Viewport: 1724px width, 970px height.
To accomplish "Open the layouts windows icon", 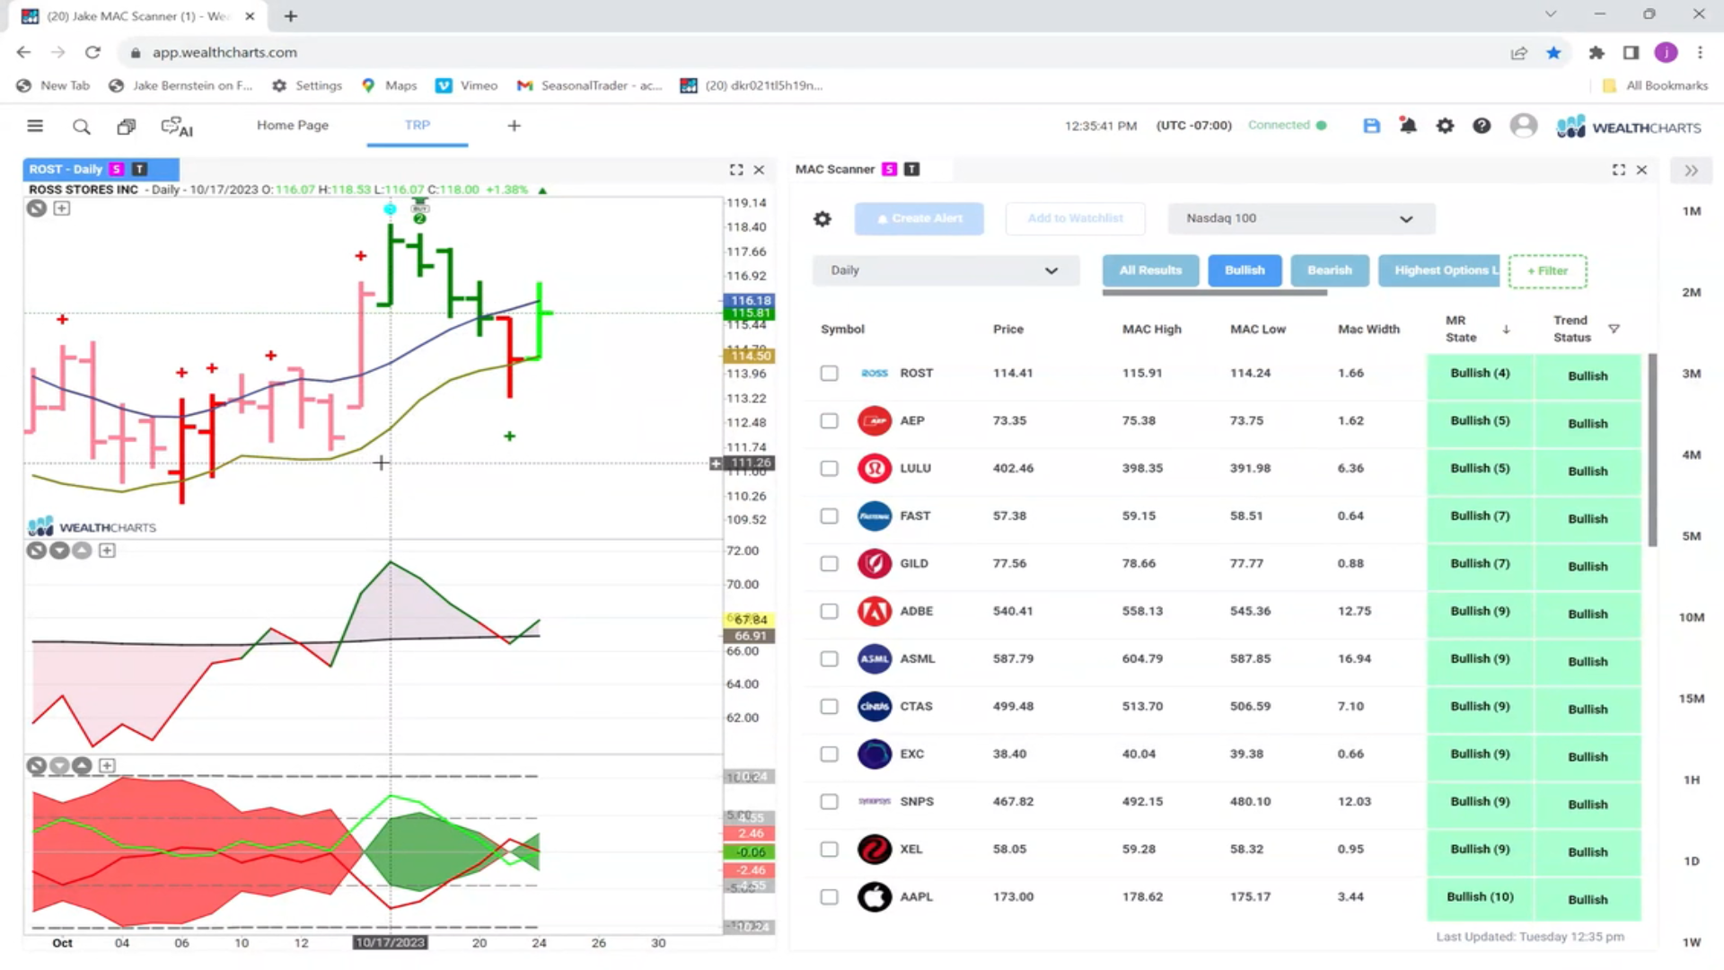I will click(x=127, y=127).
